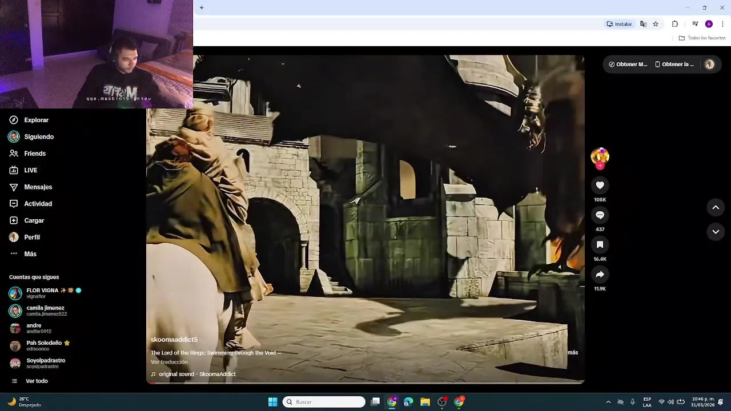Open Todos los favoritos folder
Screen dimensions: 731x411
tap(702, 38)
